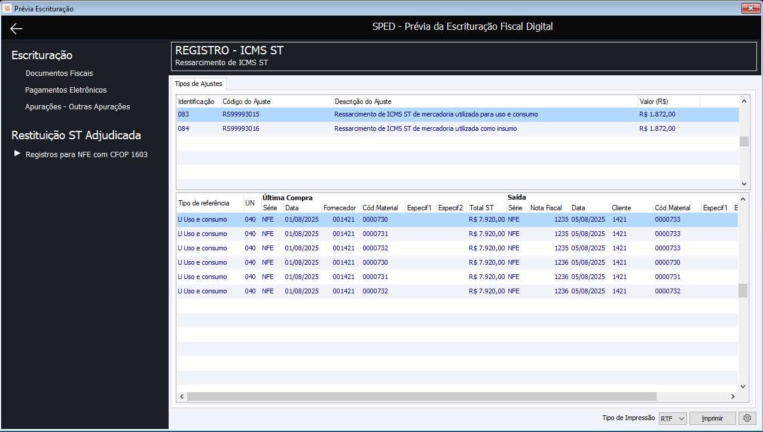Select adjustment row 084 RS99993016
Viewport: 763px width, 432px height.
pos(457,128)
